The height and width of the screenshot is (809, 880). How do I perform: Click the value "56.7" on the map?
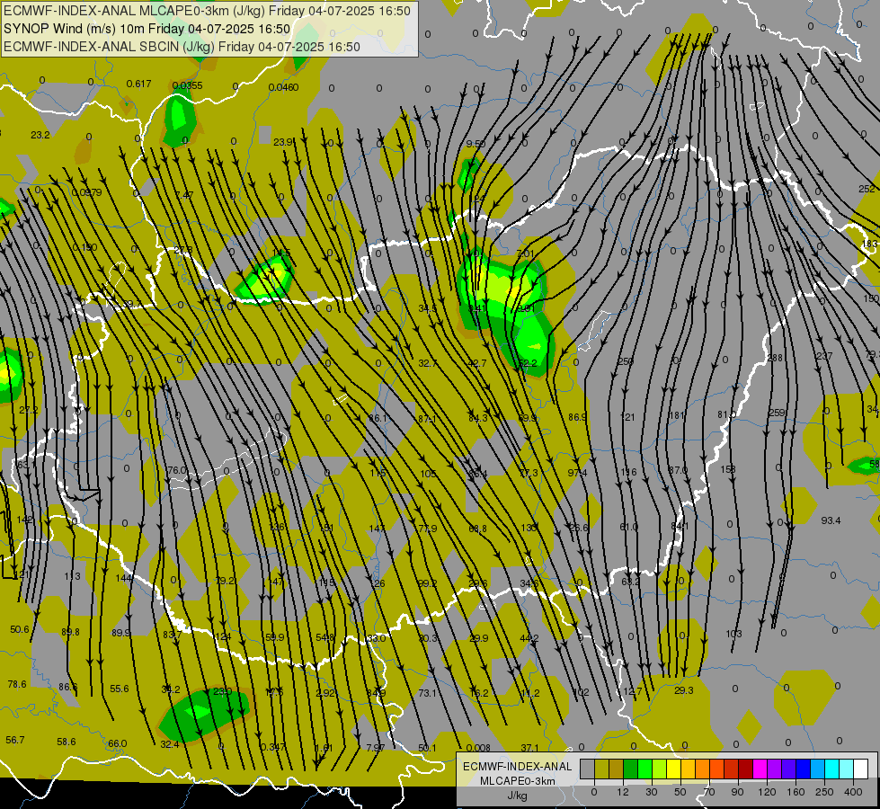(15, 740)
